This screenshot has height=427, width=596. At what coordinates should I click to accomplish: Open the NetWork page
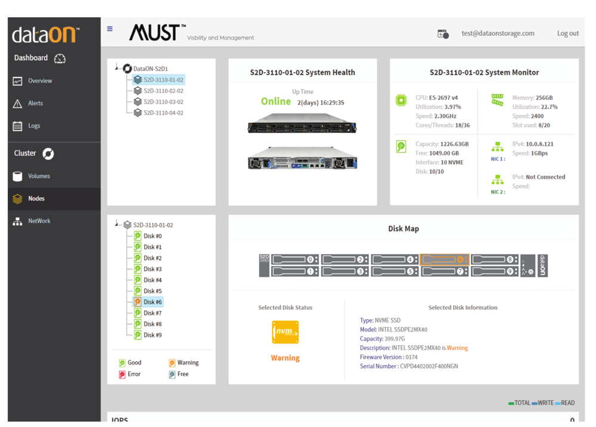click(39, 221)
